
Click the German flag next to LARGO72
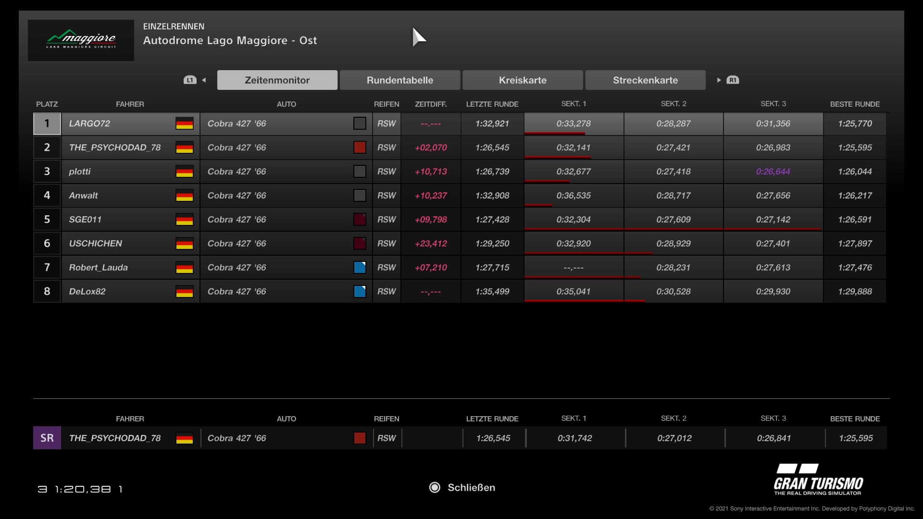coord(184,124)
